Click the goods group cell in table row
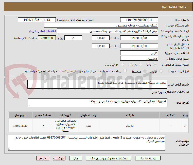 65,126
